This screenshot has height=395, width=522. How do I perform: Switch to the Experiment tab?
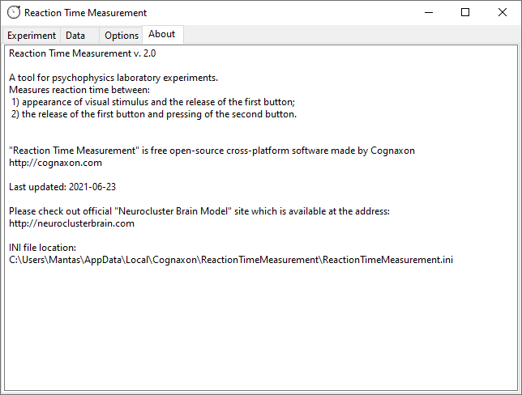(32, 36)
